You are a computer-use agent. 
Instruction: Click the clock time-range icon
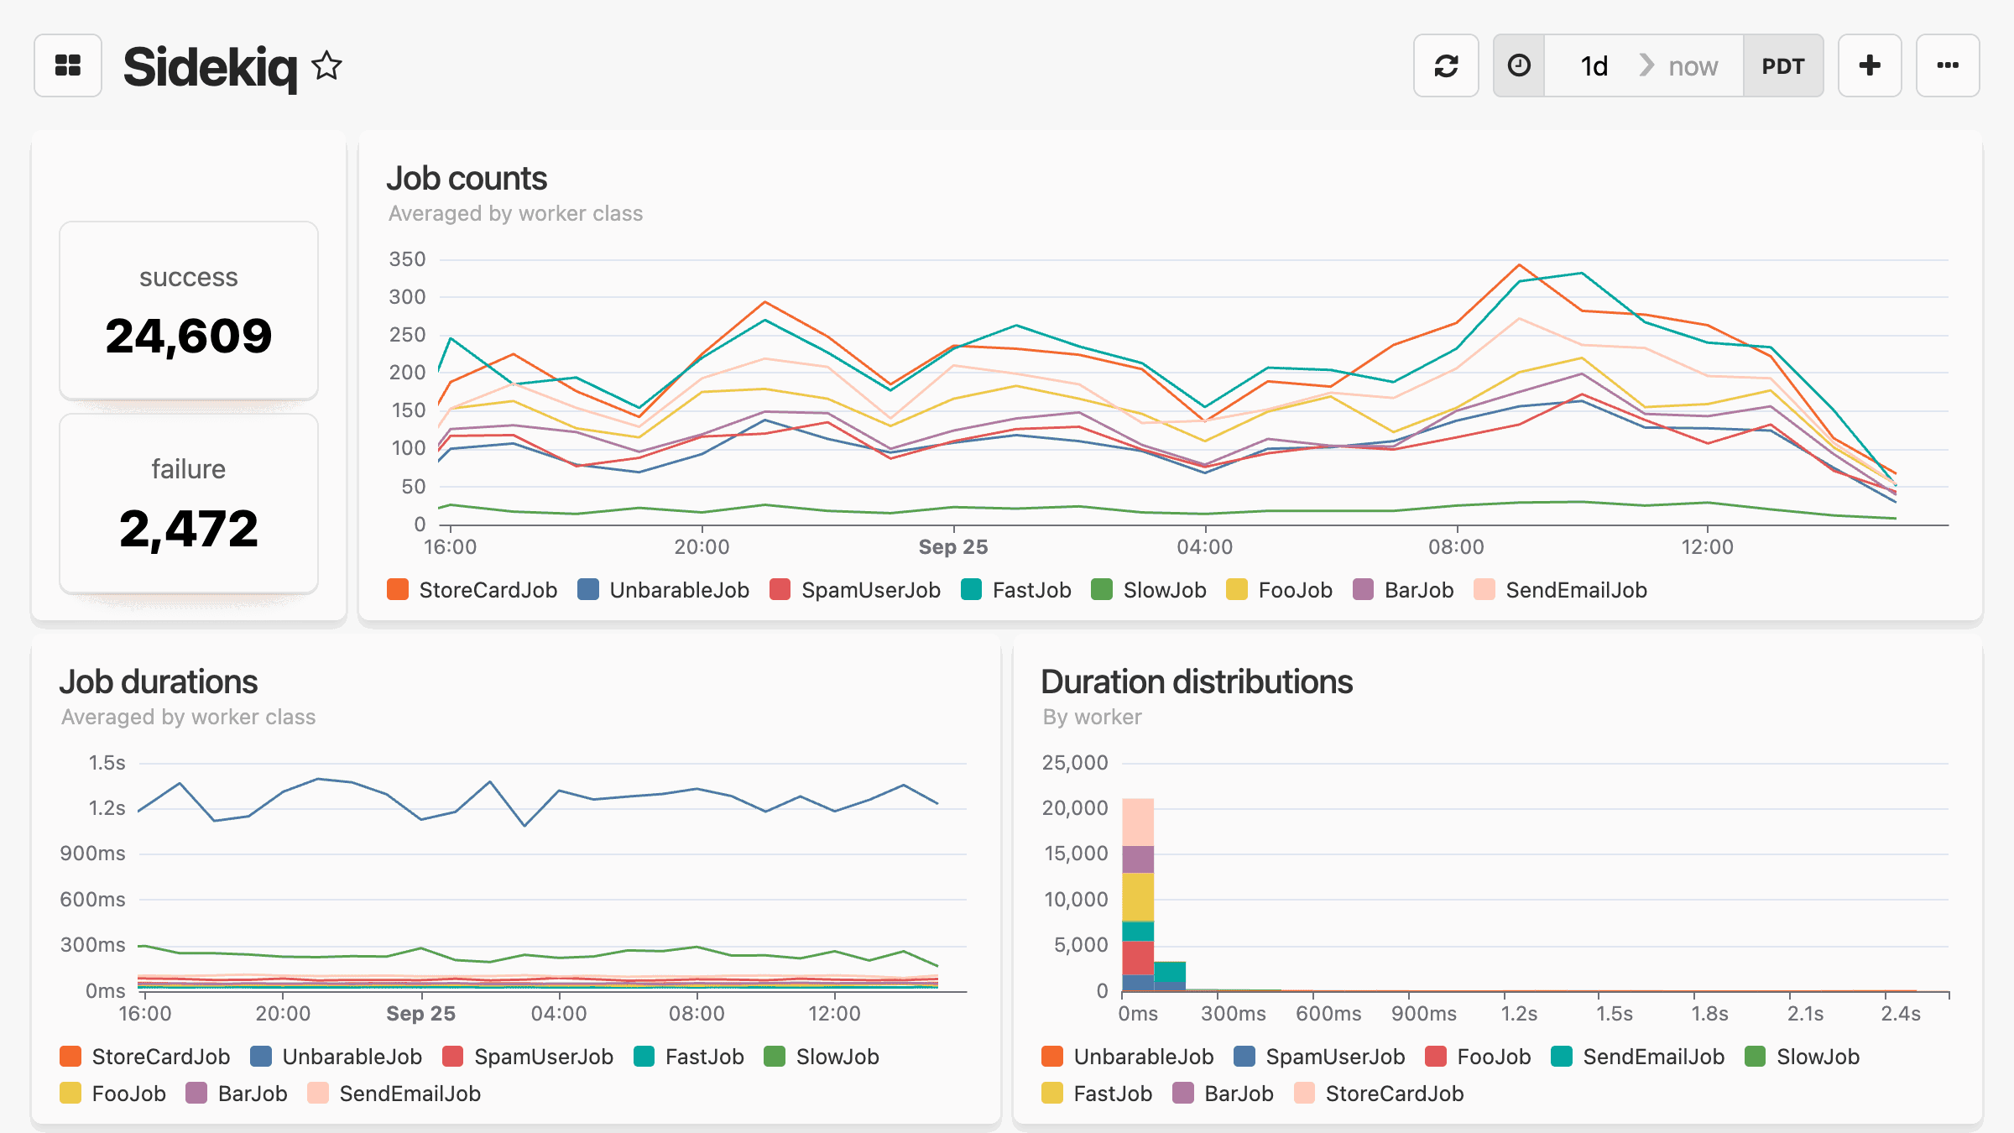click(x=1519, y=65)
